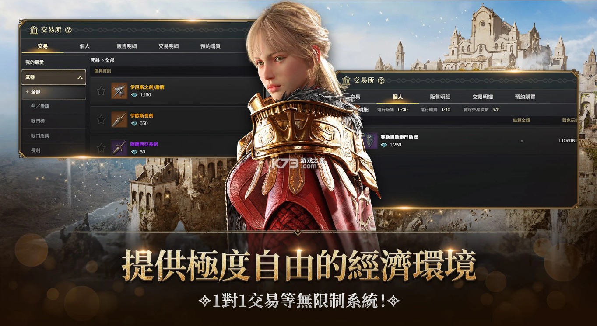
Task: Click the 道具資訊 column header
Action: pos(102,71)
